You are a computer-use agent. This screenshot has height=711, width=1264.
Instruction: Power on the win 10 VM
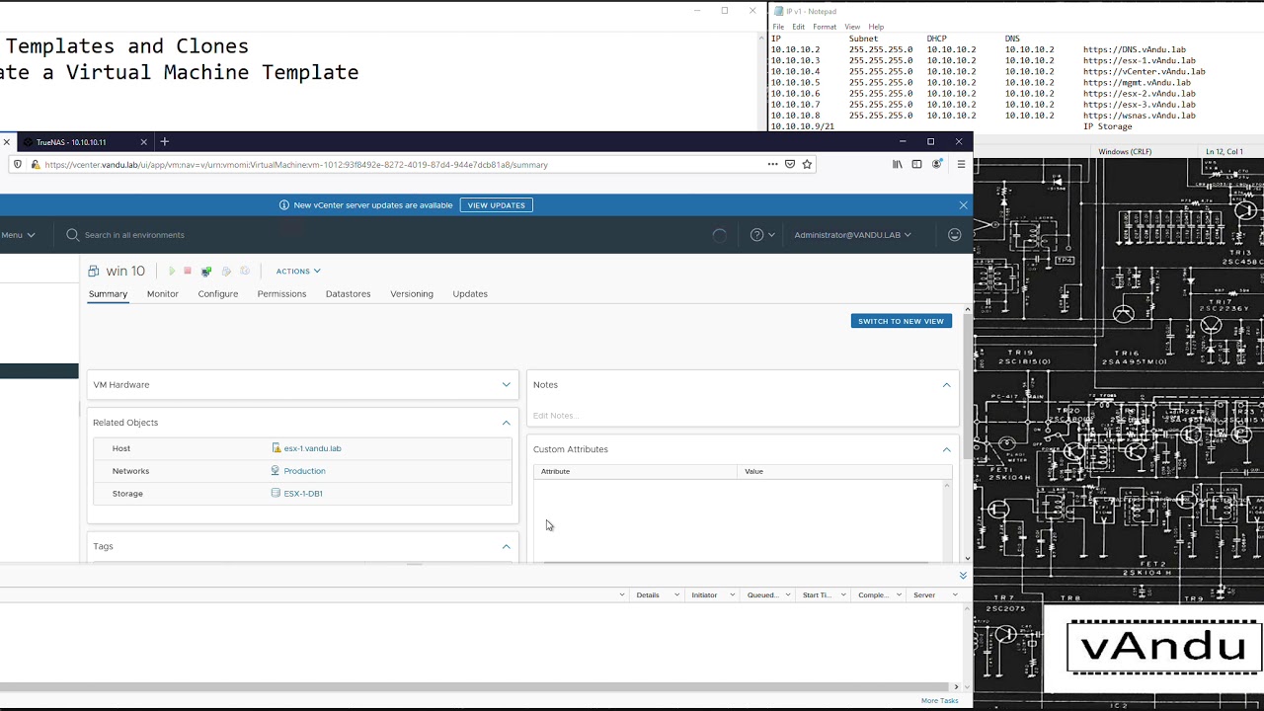click(x=172, y=271)
